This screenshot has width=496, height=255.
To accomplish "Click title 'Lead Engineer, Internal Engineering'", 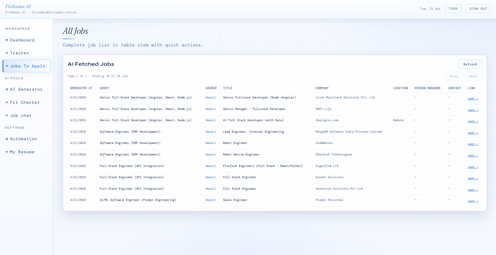I will (253, 132).
